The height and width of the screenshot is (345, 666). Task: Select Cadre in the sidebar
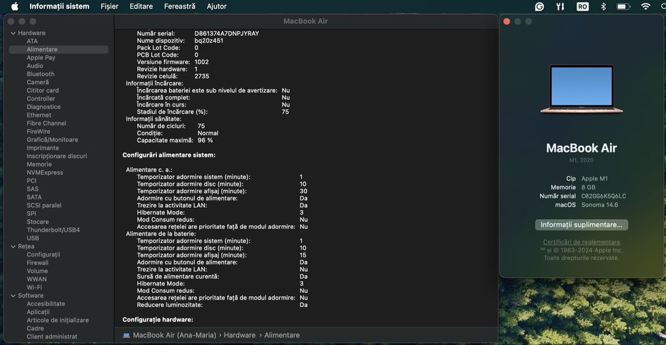pyautogui.click(x=35, y=328)
